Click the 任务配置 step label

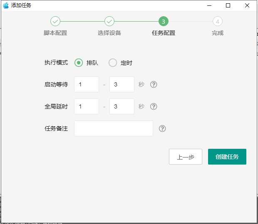click(164, 33)
